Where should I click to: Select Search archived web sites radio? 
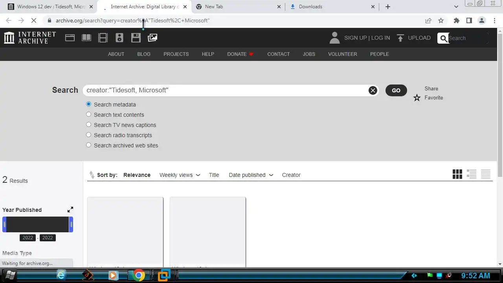[x=88, y=145]
